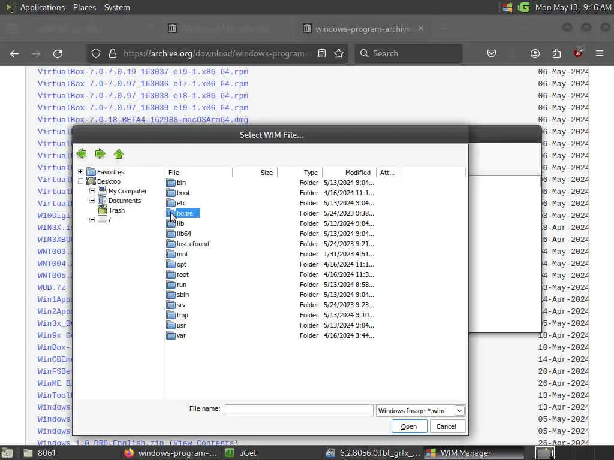Go back in the browser window
The width and height of the screenshot is (614, 460).
tap(14, 53)
